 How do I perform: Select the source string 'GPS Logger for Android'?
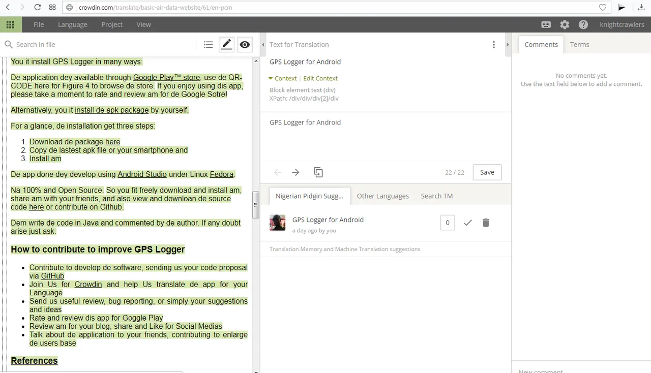305,62
